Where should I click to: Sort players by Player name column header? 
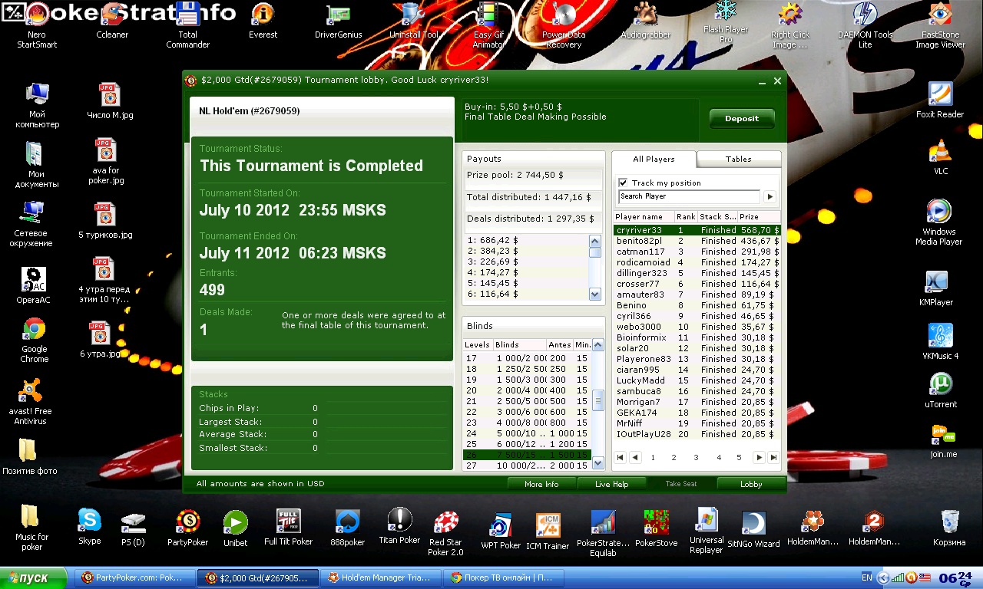point(644,217)
